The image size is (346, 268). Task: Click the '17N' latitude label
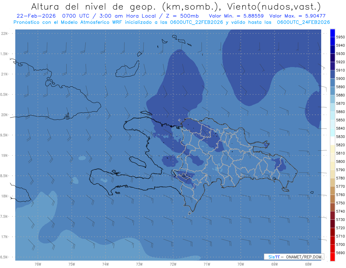[x=5, y=237]
